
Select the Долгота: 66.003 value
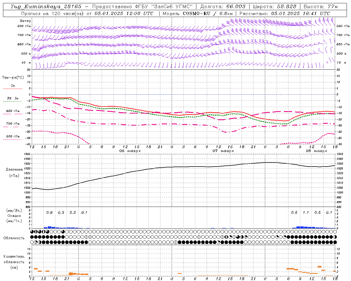click(x=223, y=7)
